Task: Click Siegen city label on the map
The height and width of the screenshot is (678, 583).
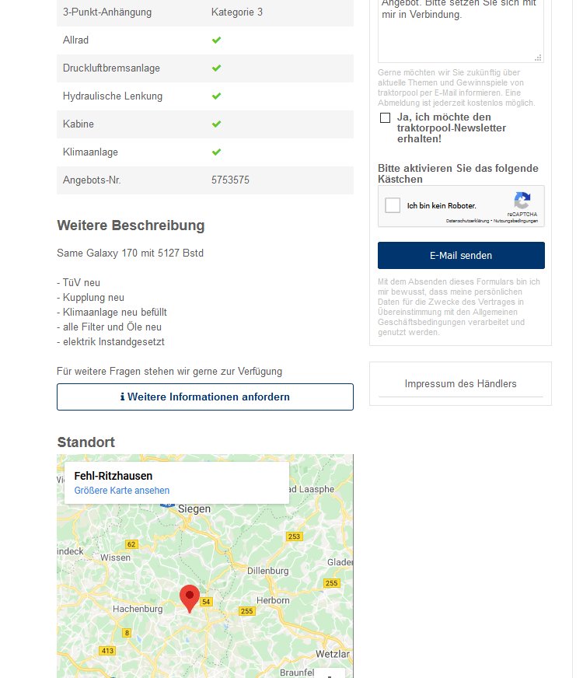Action: pyautogui.click(x=194, y=509)
